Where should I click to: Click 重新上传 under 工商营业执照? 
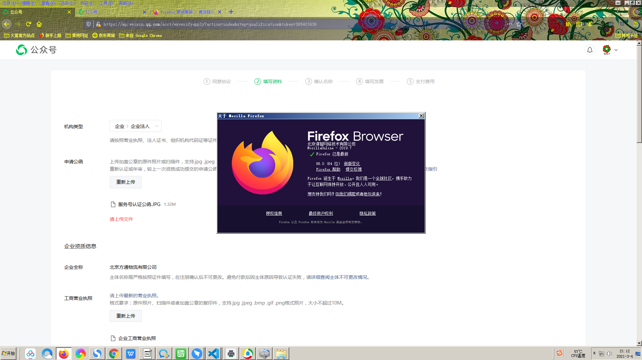[126, 316]
